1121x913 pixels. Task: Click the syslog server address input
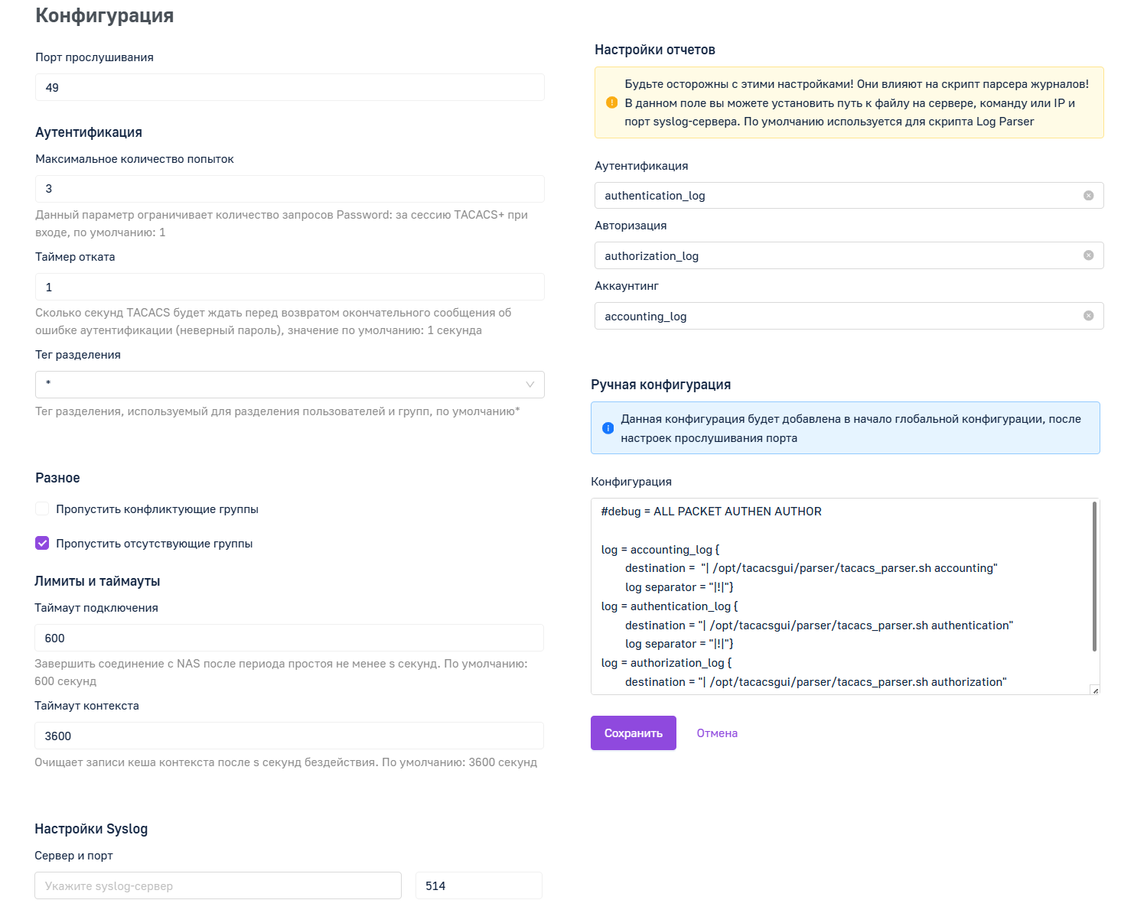coord(218,885)
